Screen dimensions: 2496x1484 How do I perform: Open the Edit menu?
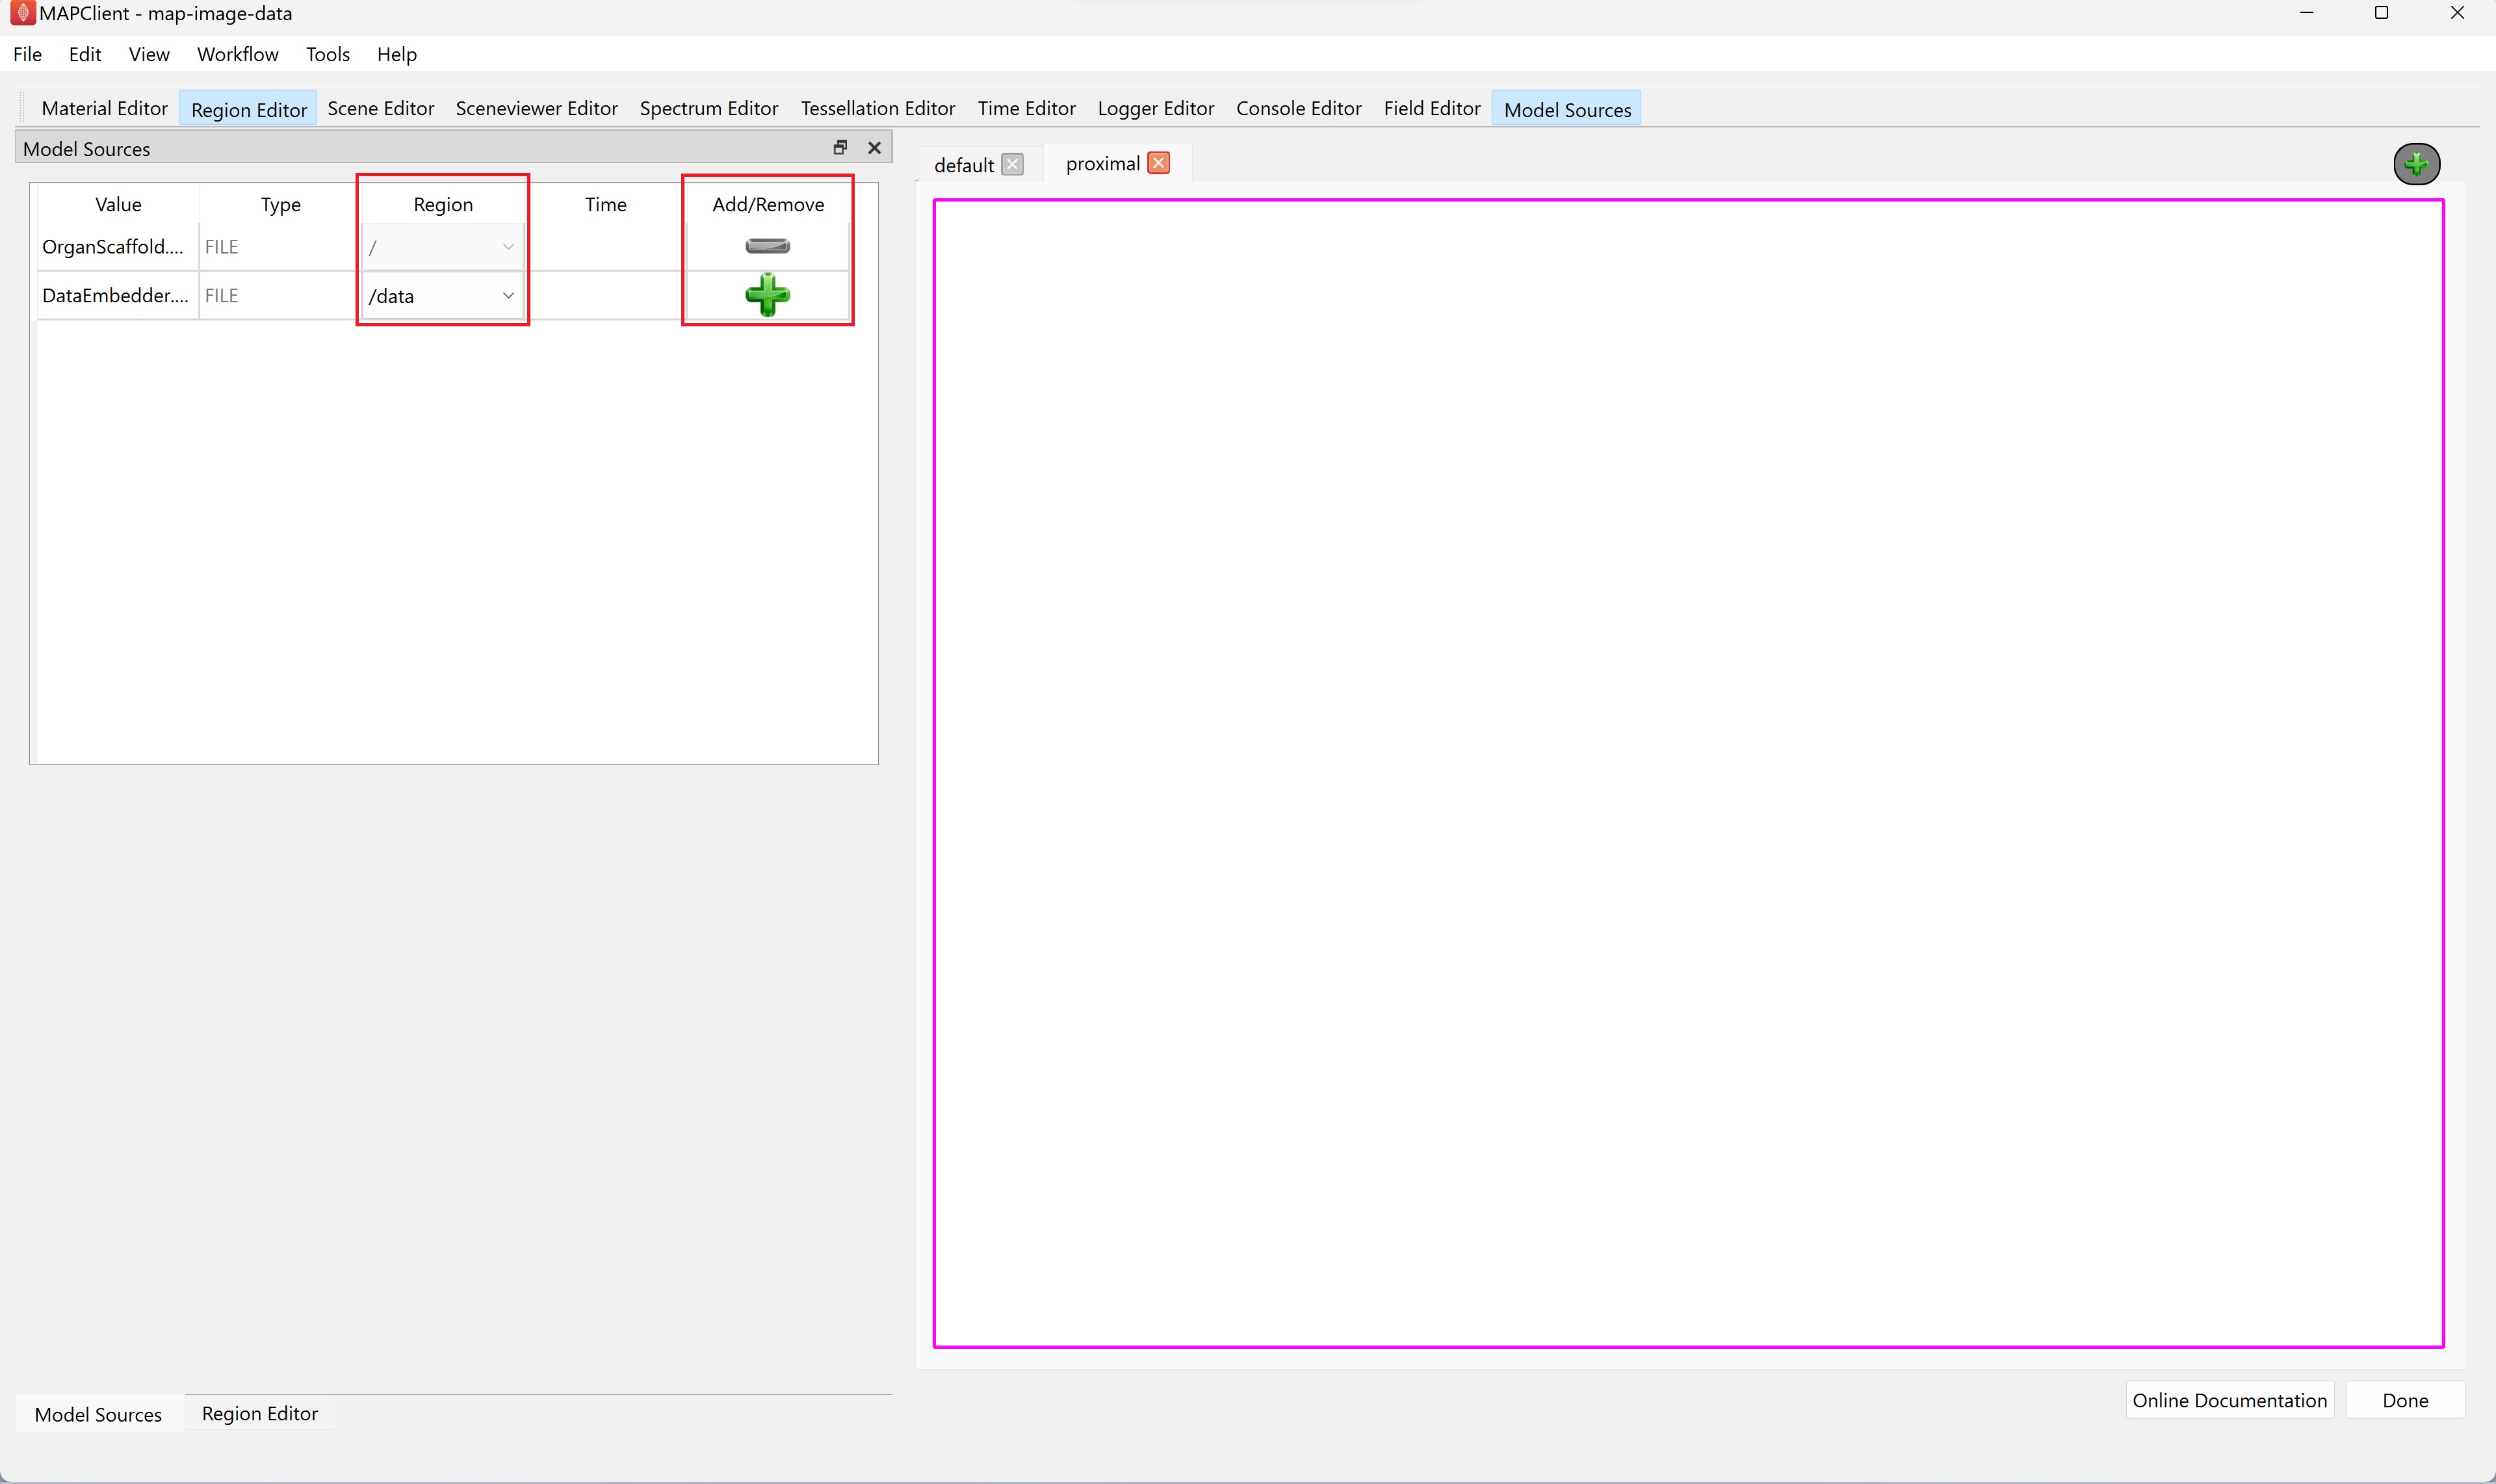click(85, 54)
